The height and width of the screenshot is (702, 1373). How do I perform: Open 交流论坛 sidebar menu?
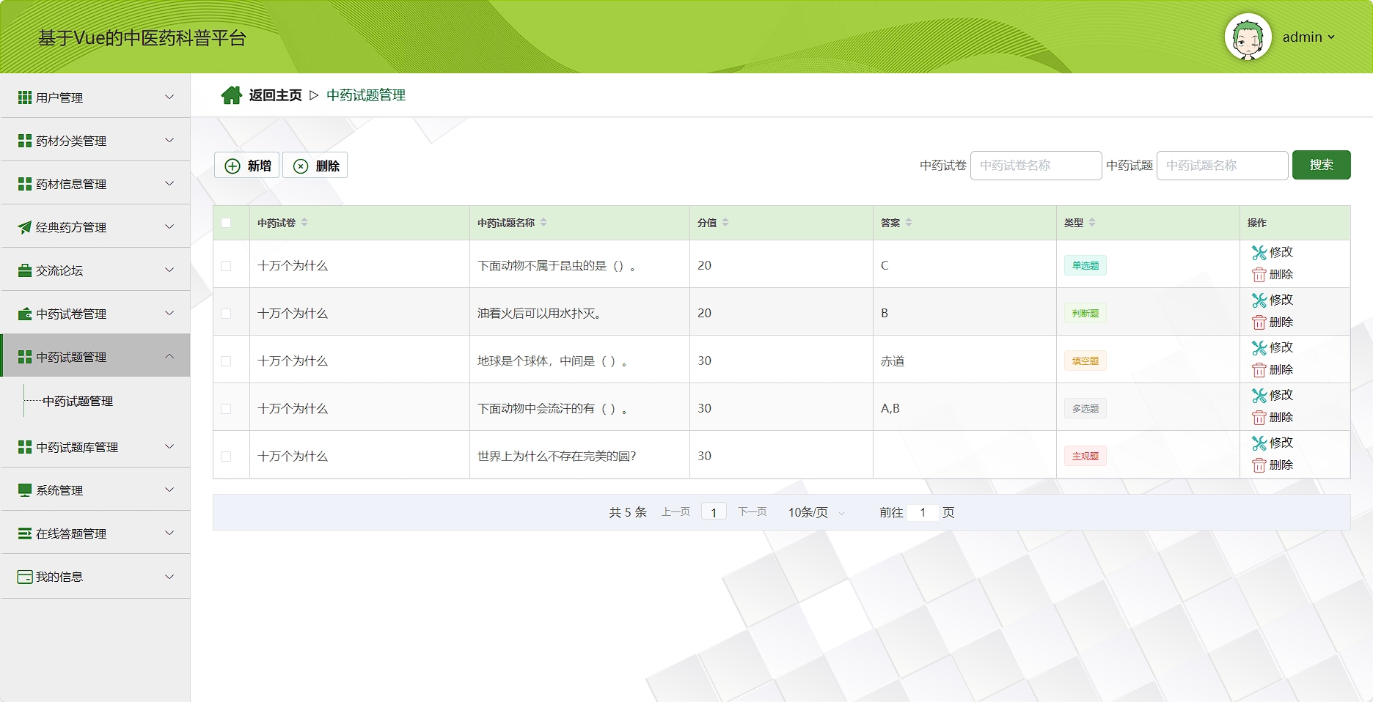pos(95,270)
